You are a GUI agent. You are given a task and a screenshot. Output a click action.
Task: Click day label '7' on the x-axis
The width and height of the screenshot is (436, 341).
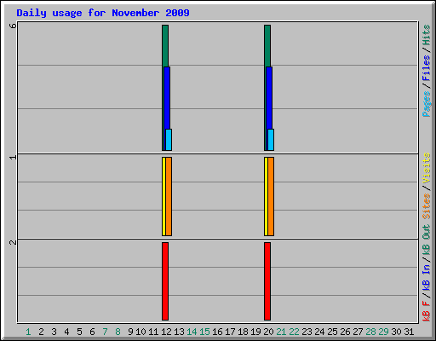coord(105,332)
